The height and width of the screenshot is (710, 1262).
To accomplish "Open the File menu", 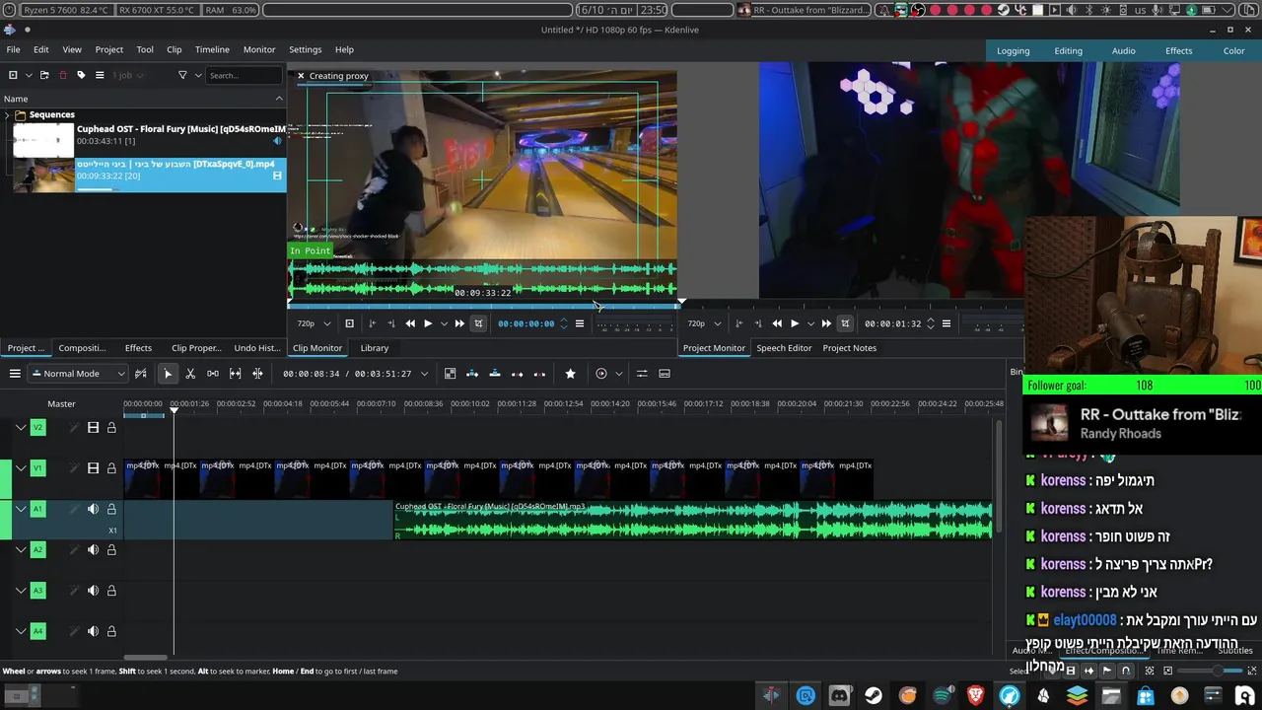I will click(13, 49).
